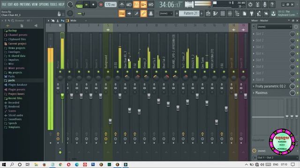The height and width of the screenshot is (168, 300).
Task: Toggle countdown before recording icon
Action: tap(136, 5)
